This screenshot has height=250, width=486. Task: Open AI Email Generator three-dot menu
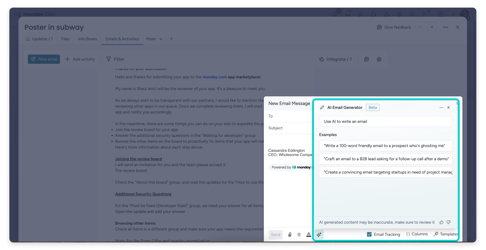pyautogui.click(x=441, y=108)
